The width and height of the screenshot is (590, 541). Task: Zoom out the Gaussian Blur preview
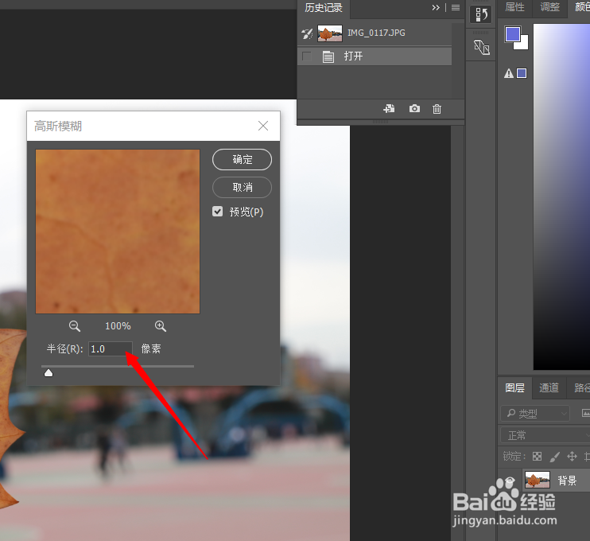point(75,326)
